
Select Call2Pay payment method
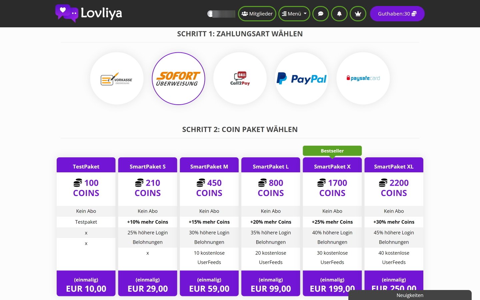click(240, 79)
